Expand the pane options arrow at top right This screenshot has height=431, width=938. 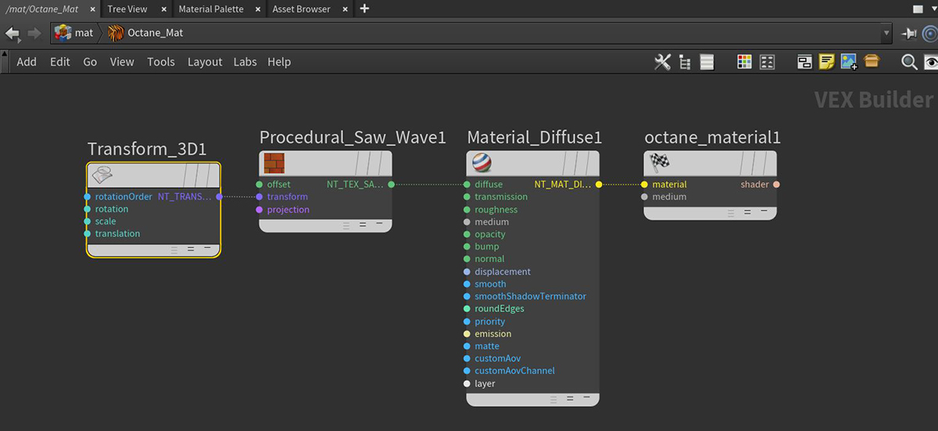918,9
